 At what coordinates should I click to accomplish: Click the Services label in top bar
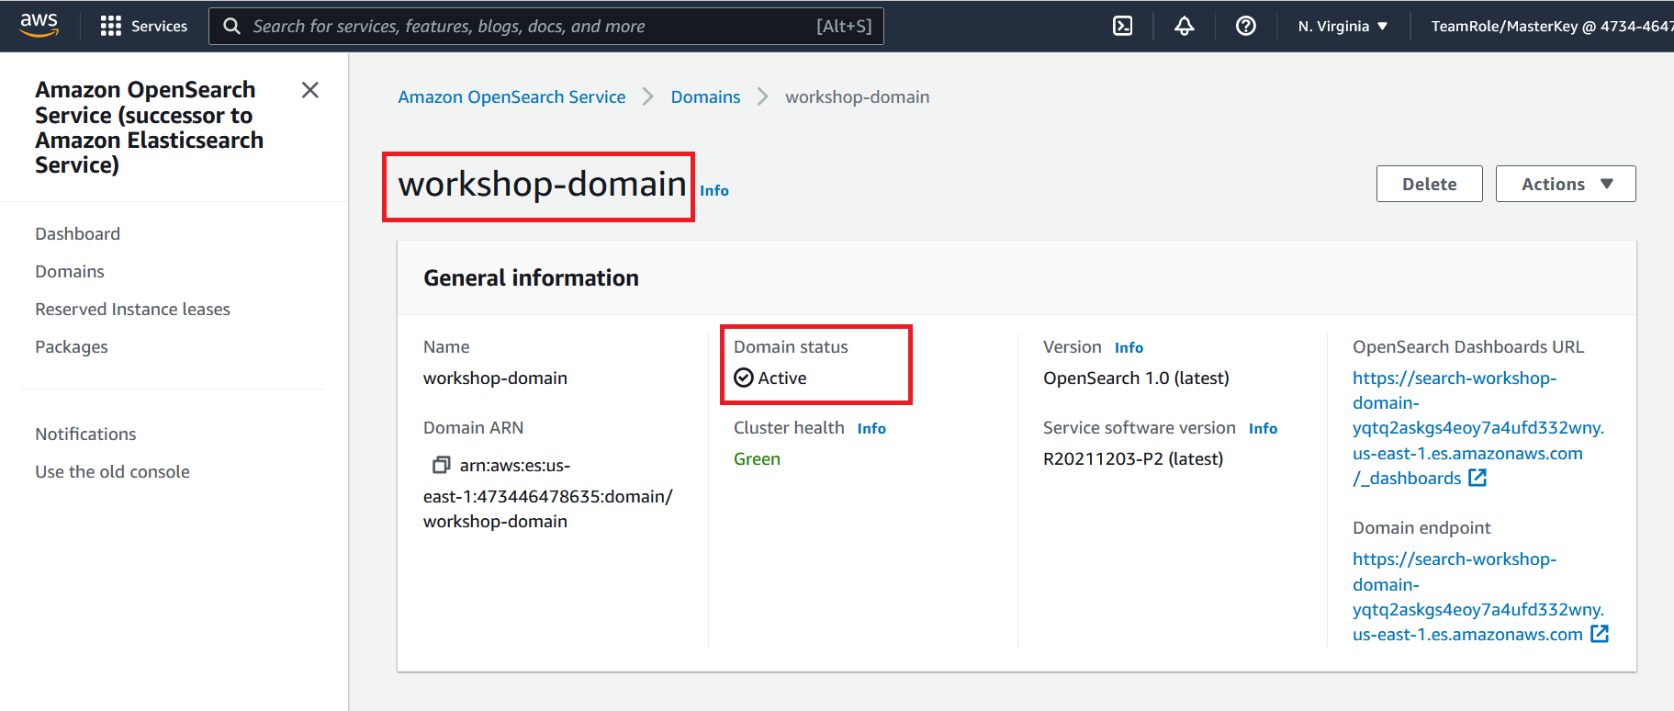click(159, 26)
